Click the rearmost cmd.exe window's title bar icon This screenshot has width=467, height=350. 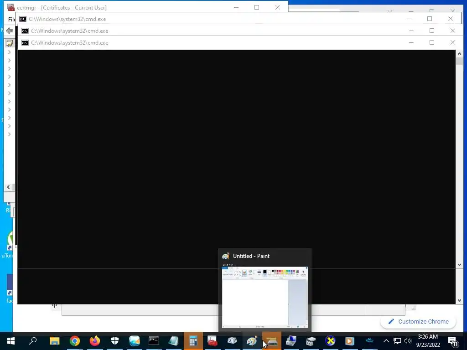[x=23, y=19]
